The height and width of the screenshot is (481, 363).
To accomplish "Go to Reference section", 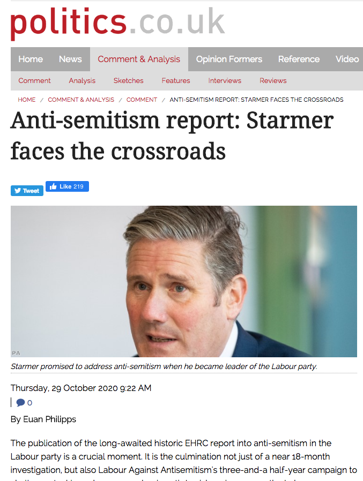I will point(299,59).
